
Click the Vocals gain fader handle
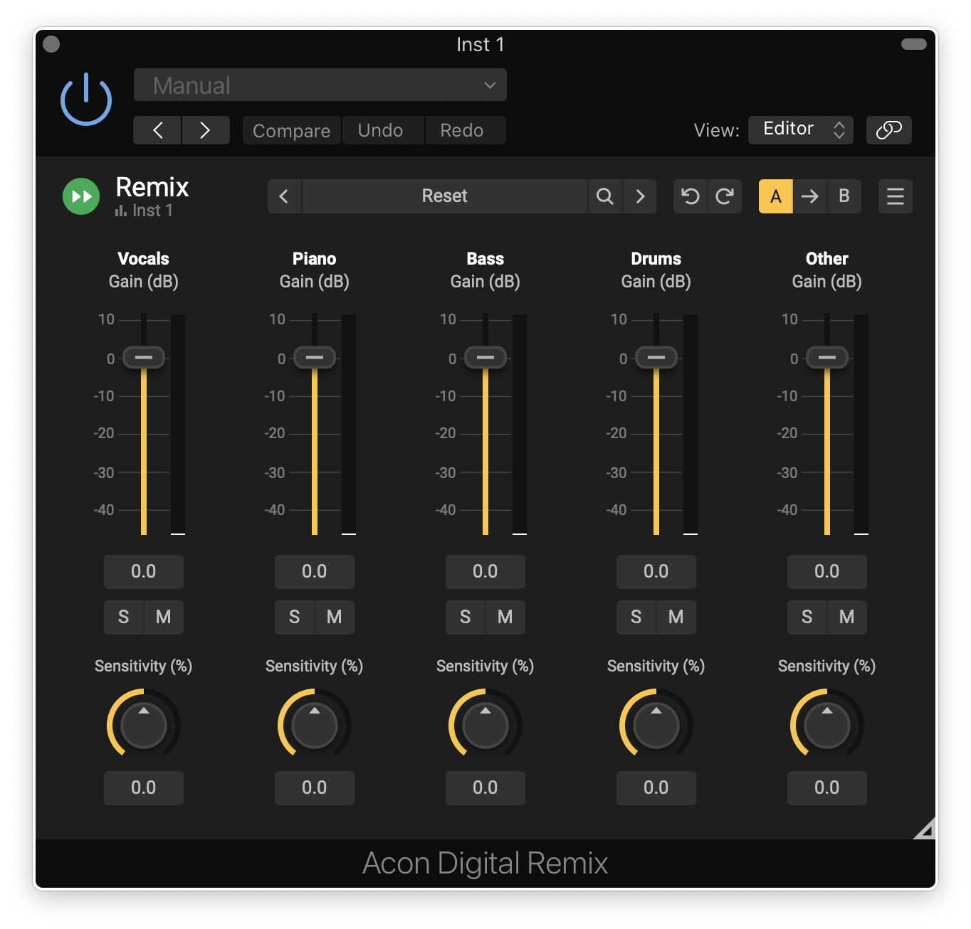click(144, 357)
